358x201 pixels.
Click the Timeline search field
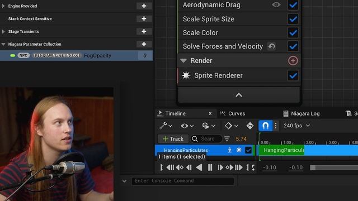(x=206, y=138)
